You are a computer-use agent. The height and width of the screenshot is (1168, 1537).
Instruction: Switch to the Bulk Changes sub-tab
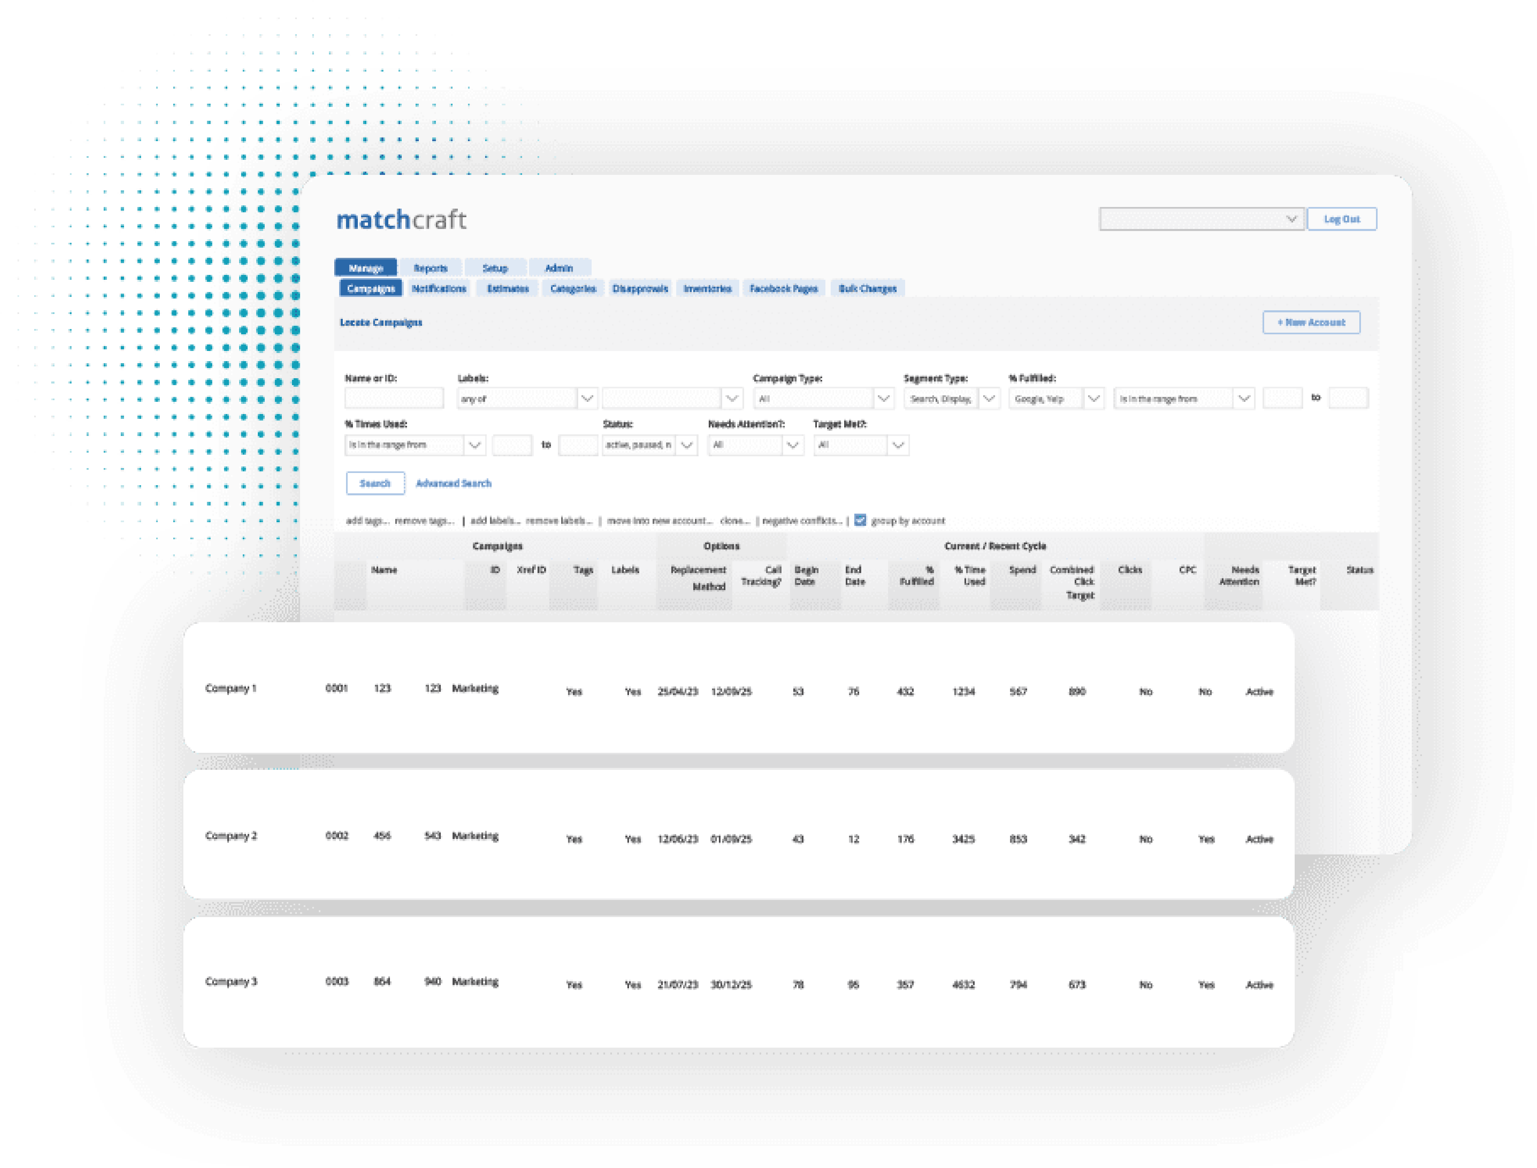tap(867, 288)
